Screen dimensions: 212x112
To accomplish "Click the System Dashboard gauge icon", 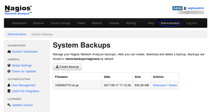I will [x=9, y=52].
